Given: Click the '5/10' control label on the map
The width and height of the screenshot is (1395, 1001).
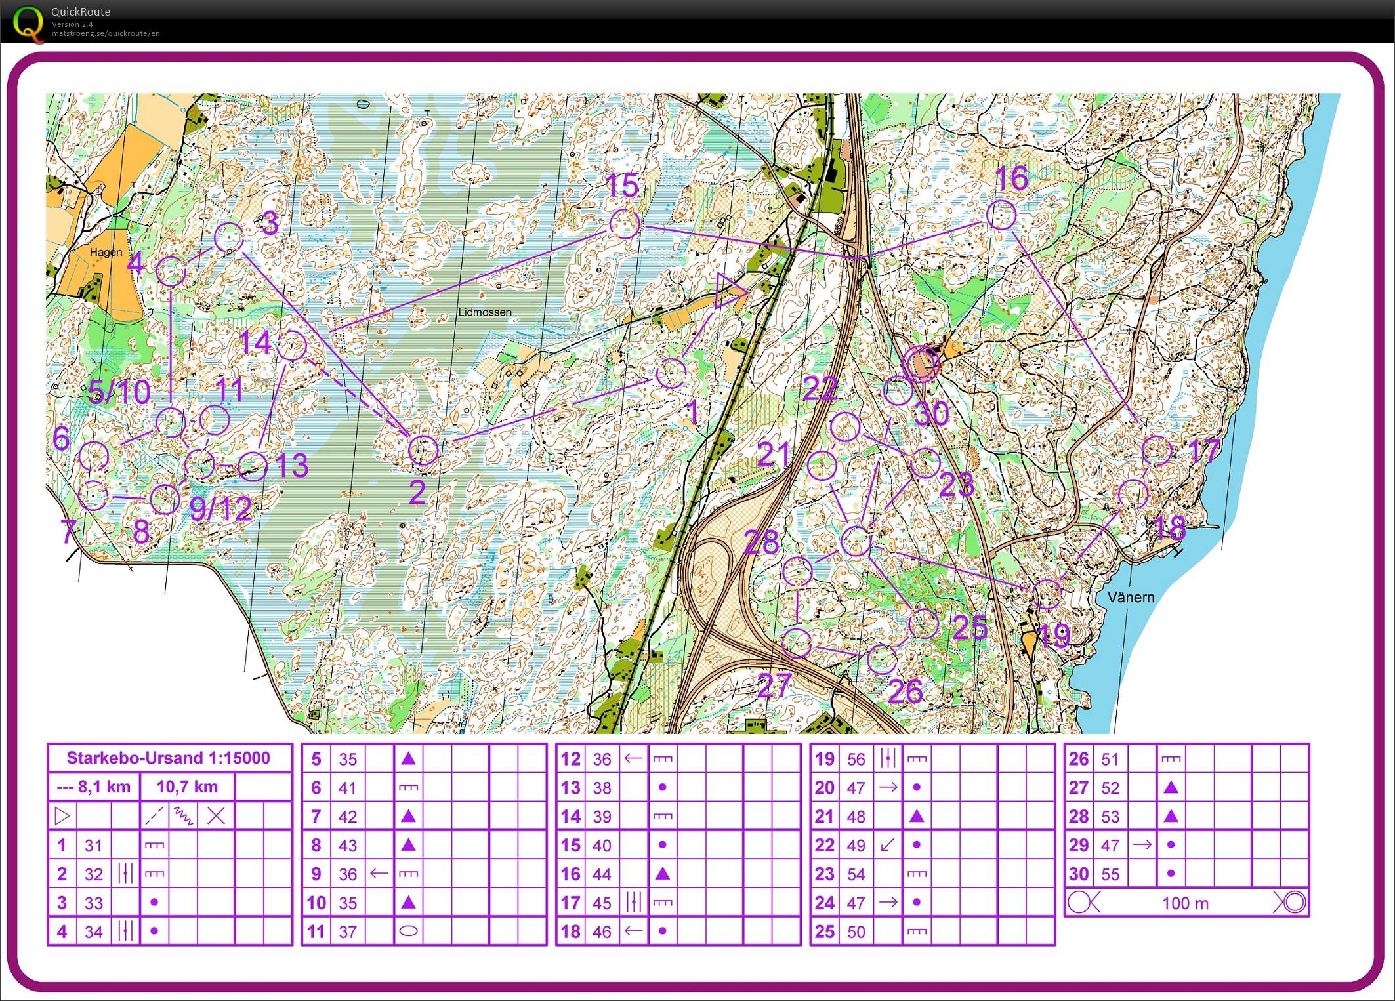Looking at the screenshot, I should (119, 392).
